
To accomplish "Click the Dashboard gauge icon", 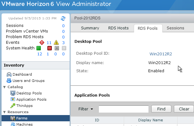I will coord(9,74).
